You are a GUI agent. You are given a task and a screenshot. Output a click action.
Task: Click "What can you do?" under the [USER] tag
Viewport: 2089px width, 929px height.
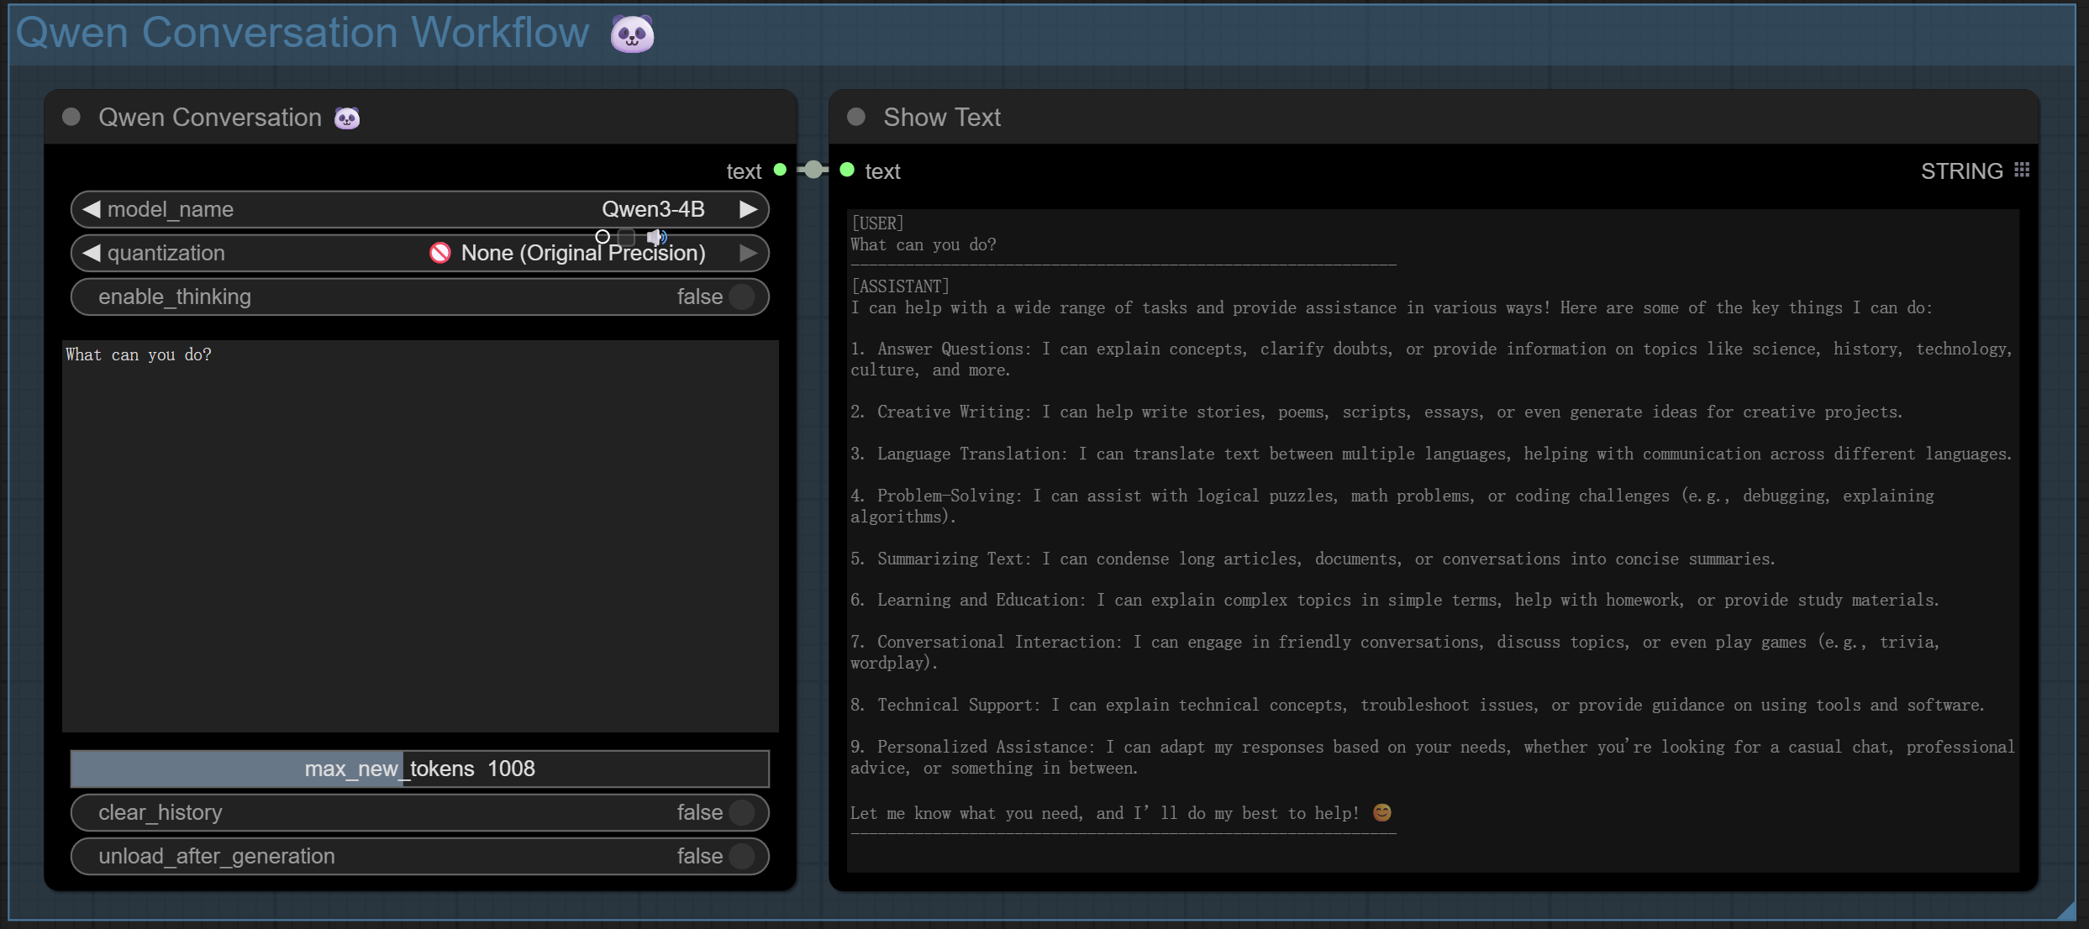[x=923, y=244]
